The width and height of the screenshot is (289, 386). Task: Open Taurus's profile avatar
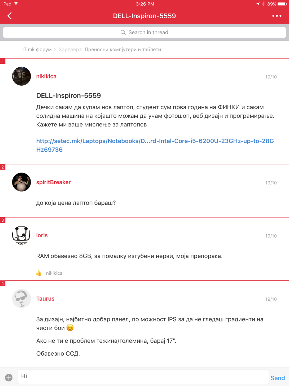pos(21,298)
